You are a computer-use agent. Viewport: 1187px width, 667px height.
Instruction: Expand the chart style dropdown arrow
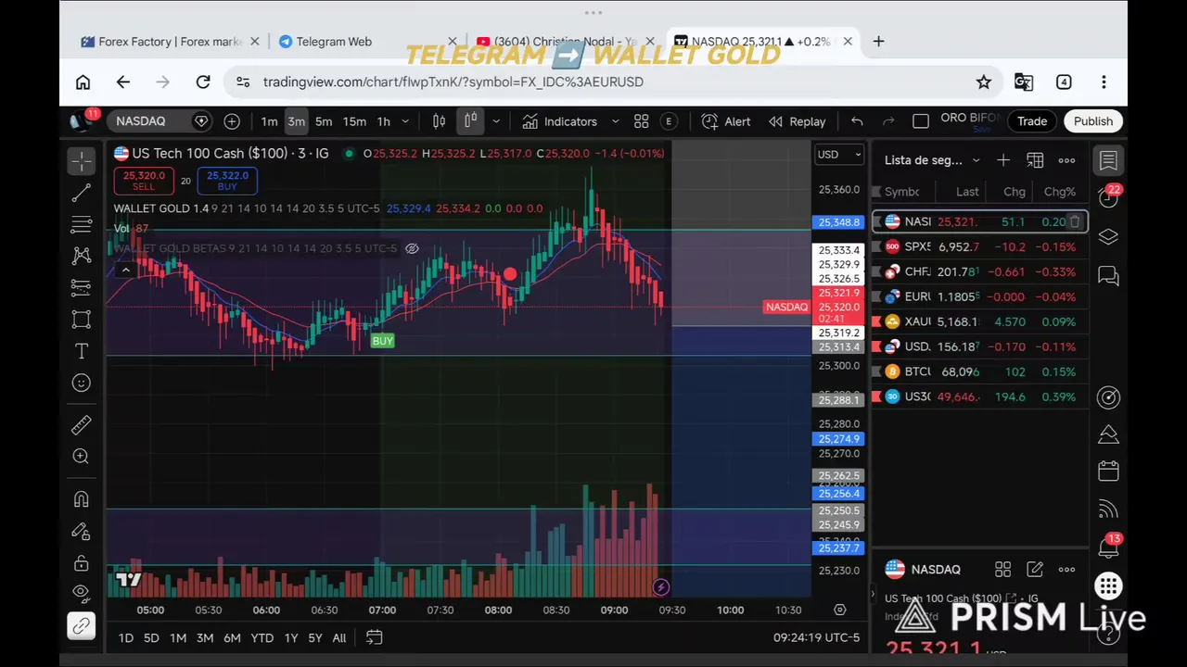pyautogui.click(x=496, y=121)
